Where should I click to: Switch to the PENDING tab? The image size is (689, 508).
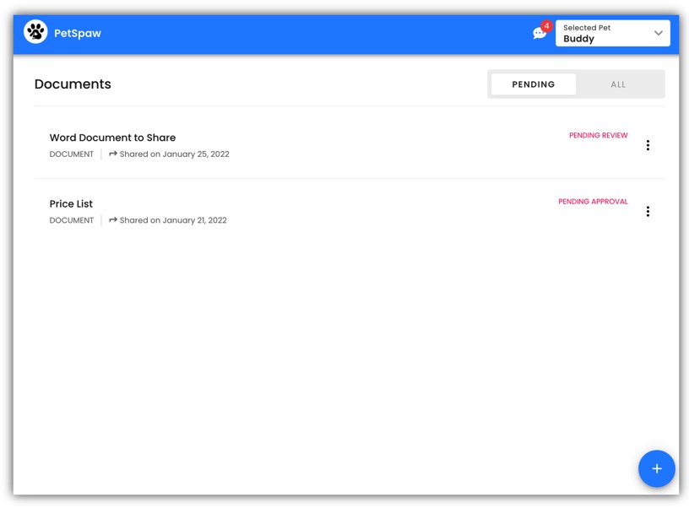534,84
